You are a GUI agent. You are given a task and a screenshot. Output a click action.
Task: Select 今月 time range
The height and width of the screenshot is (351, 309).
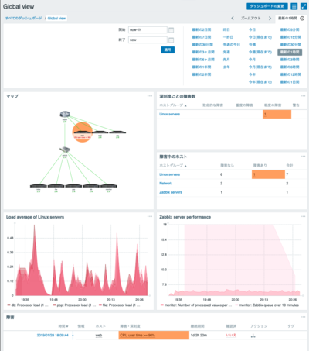(252, 60)
